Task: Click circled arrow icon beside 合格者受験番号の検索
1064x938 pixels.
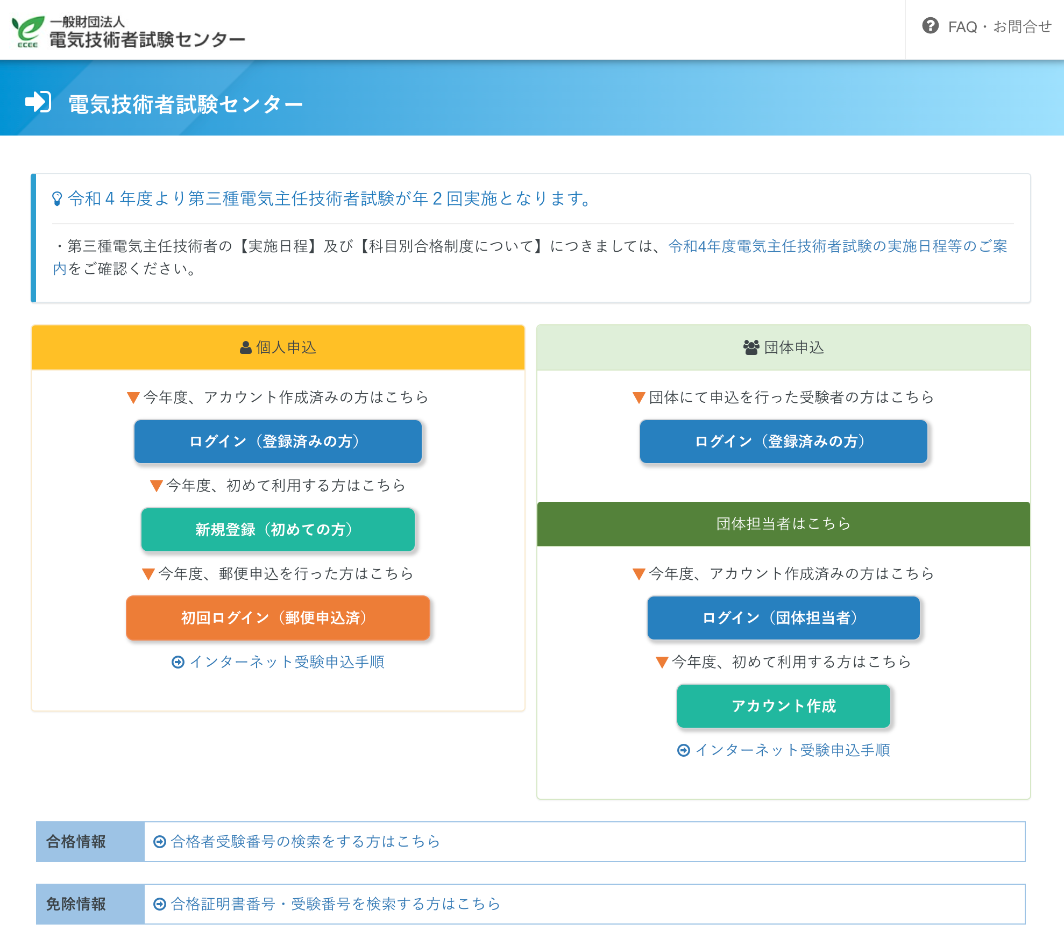Action: point(160,842)
